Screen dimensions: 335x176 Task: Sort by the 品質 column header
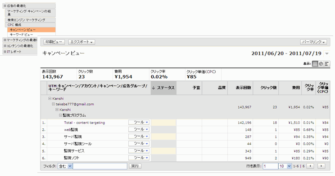coord(215,88)
